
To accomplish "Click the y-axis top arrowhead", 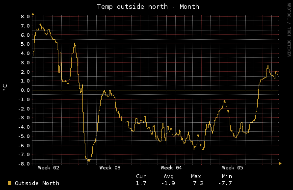I will pyautogui.click(x=33, y=14).
